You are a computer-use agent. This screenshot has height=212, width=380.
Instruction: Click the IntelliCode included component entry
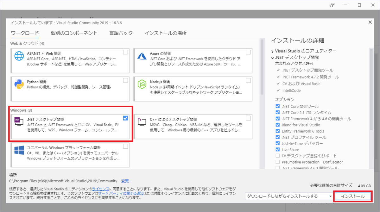coord(291,90)
